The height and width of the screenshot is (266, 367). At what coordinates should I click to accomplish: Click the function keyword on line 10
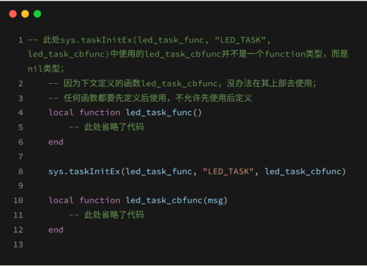pyautogui.click(x=100, y=200)
